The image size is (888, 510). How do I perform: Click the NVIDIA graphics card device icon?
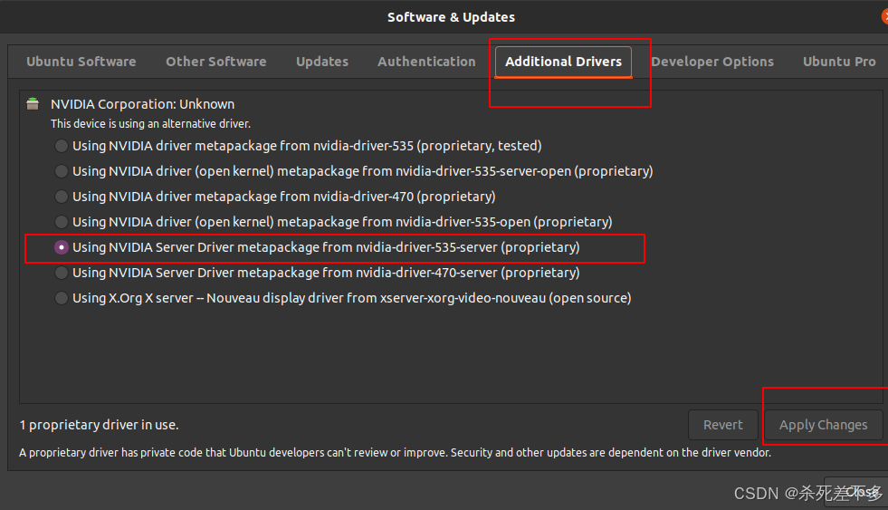(x=33, y=103)
